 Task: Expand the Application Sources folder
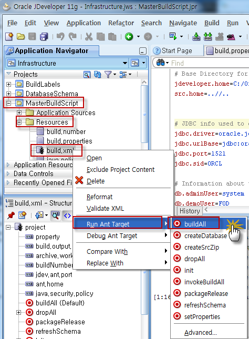click(19, 112)
